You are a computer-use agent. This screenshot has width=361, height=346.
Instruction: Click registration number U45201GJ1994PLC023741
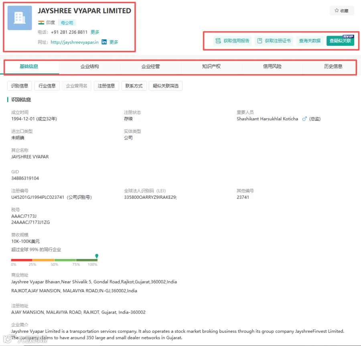click(x=38, y=197)
